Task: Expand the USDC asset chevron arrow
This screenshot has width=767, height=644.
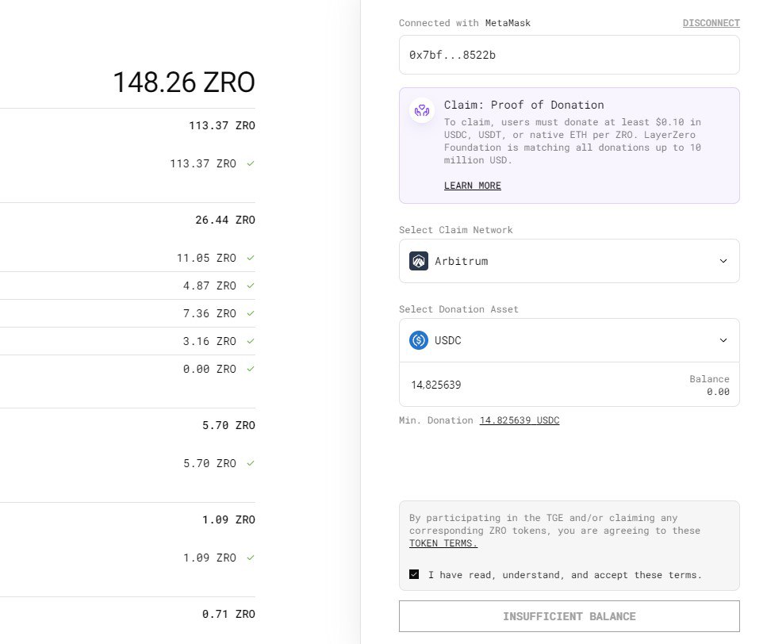Action: coord(723,340)
